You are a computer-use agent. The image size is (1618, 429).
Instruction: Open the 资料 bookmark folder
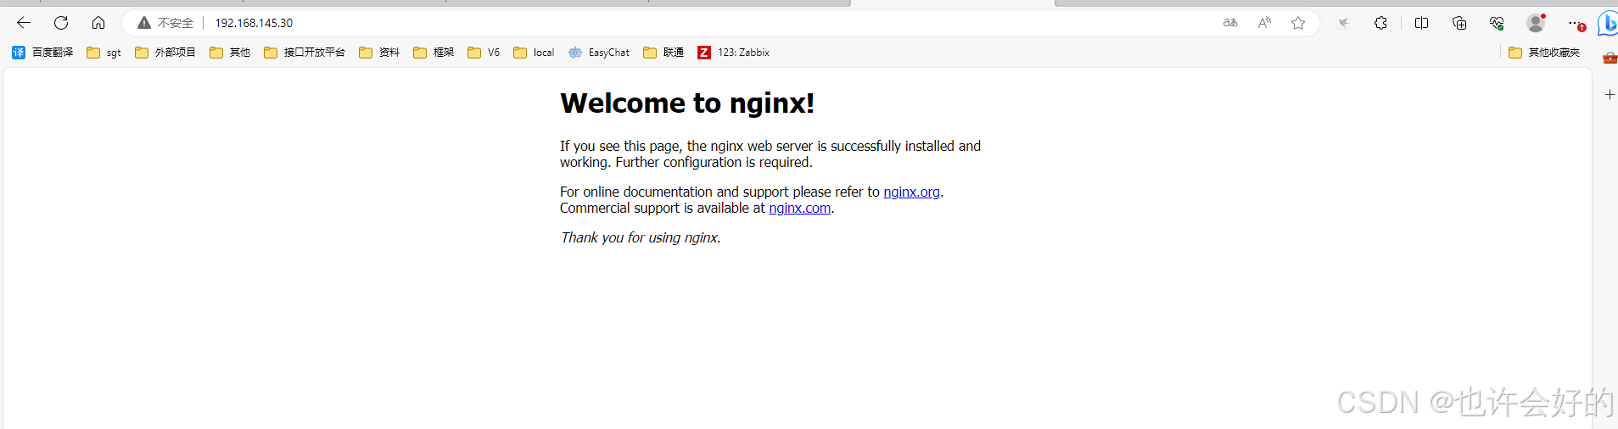379,53
